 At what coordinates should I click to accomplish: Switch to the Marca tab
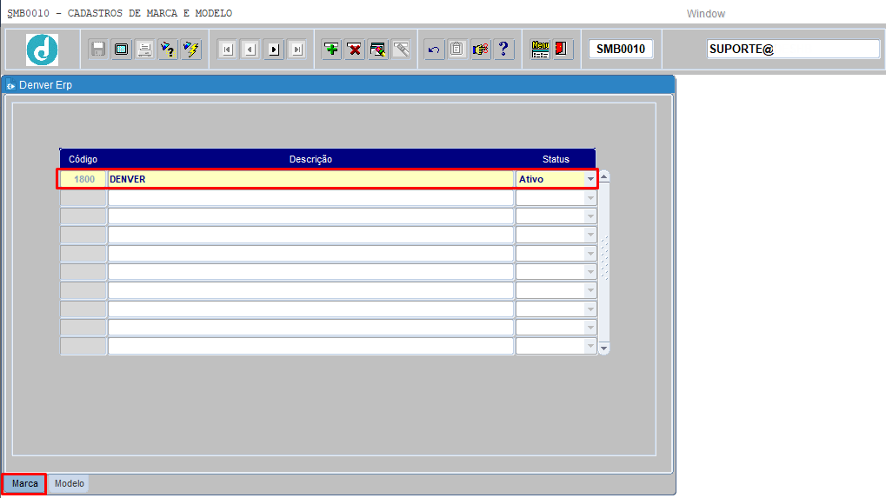click(25, 484)
